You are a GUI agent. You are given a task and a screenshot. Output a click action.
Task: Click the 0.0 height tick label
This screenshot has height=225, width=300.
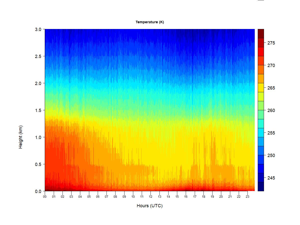tap(38, 191)
